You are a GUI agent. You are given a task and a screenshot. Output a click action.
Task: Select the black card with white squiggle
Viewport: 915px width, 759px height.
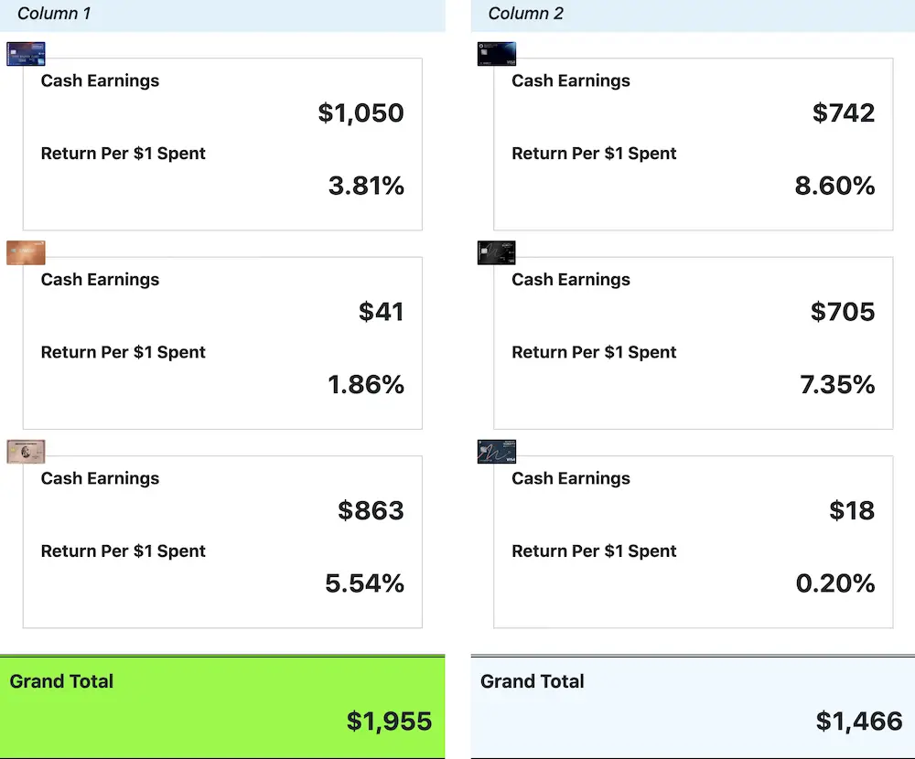pos(497,252)
